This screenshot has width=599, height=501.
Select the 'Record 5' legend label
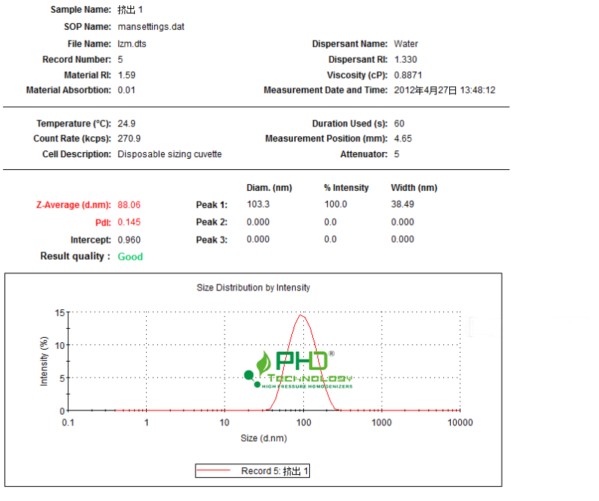click(x=275, y=471)
